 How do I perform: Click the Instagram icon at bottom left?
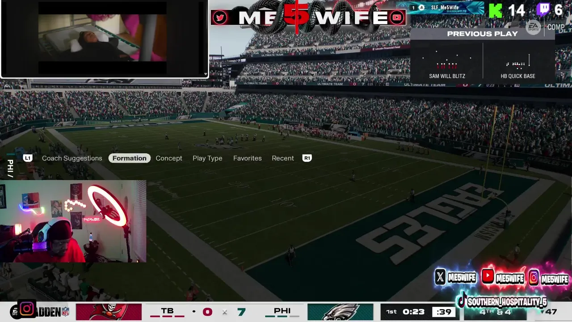[27, 309]
